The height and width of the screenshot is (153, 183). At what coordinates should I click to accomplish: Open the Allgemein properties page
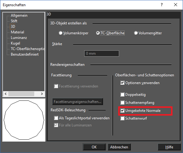[19, 15]
